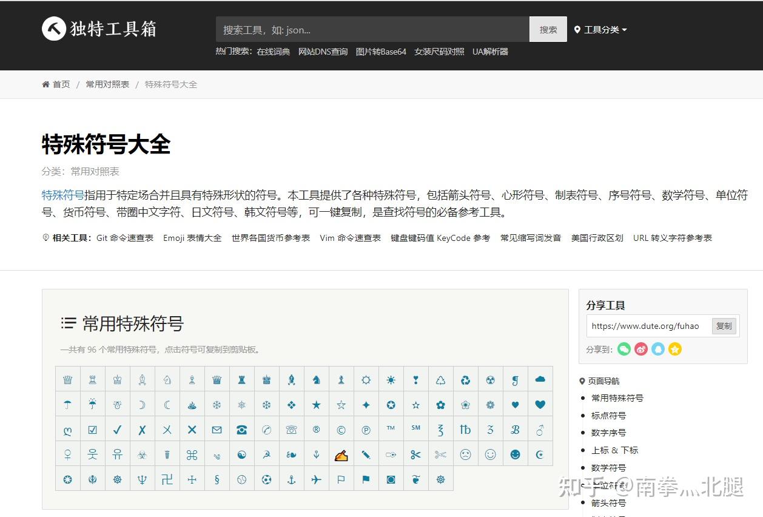Click the yellow star bookmark share icon
Image resolution: width=763 pixels, height=517 pixels.
[x=674, y=349]
